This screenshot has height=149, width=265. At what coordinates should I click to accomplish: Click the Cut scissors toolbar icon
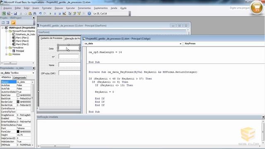pyautogui.click(x=21, y=14)
